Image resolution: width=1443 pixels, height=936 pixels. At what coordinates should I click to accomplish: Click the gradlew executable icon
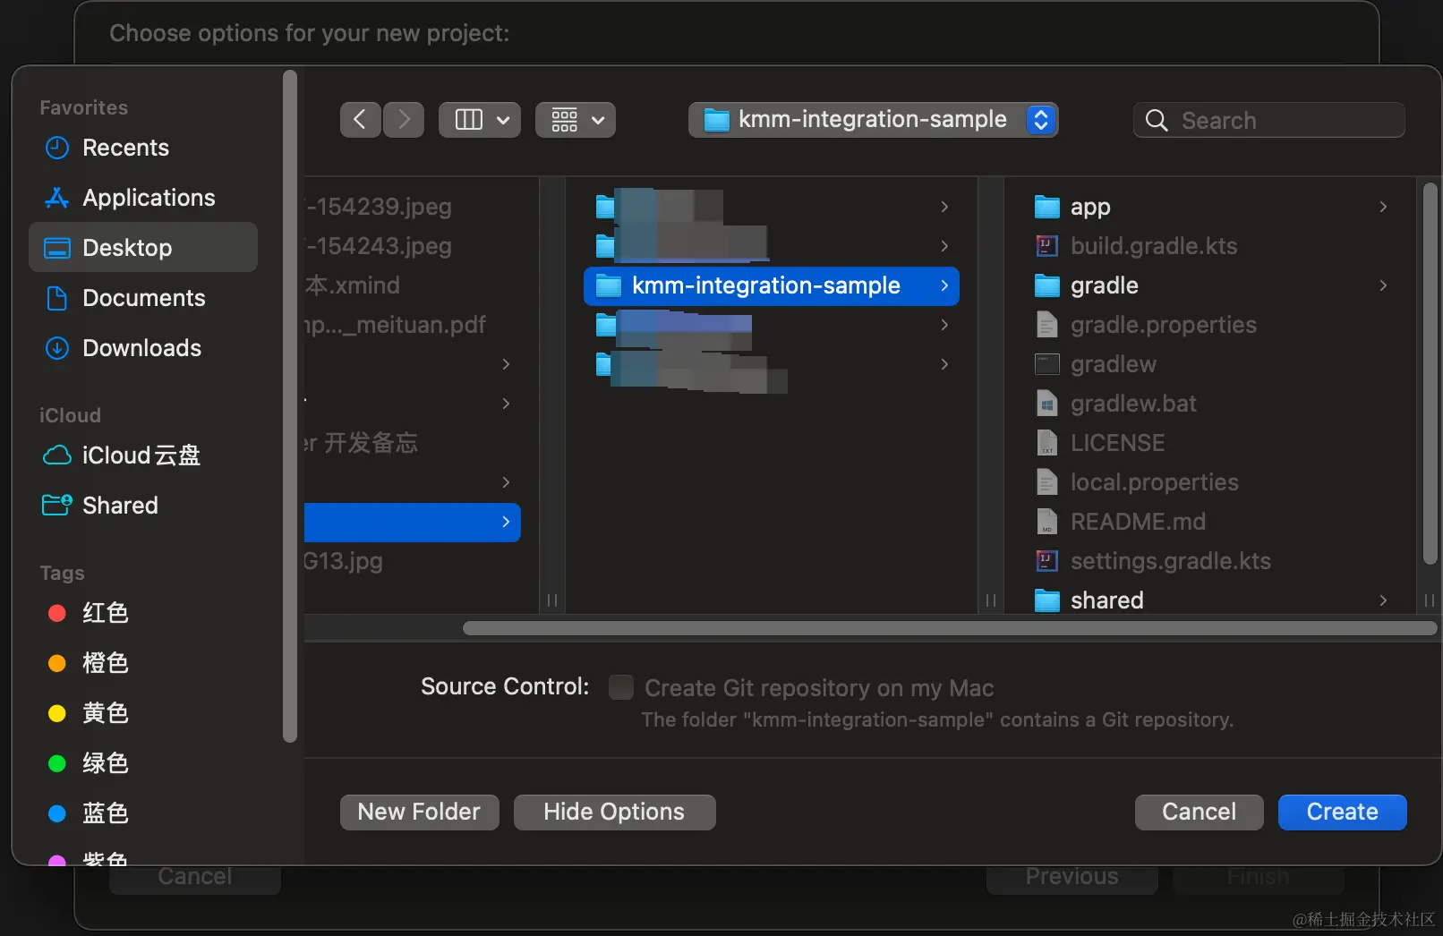(x=1047, y=364)
